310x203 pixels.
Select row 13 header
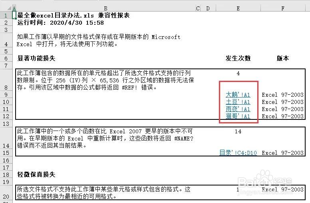pyautogui.click(x=6, y=124)
